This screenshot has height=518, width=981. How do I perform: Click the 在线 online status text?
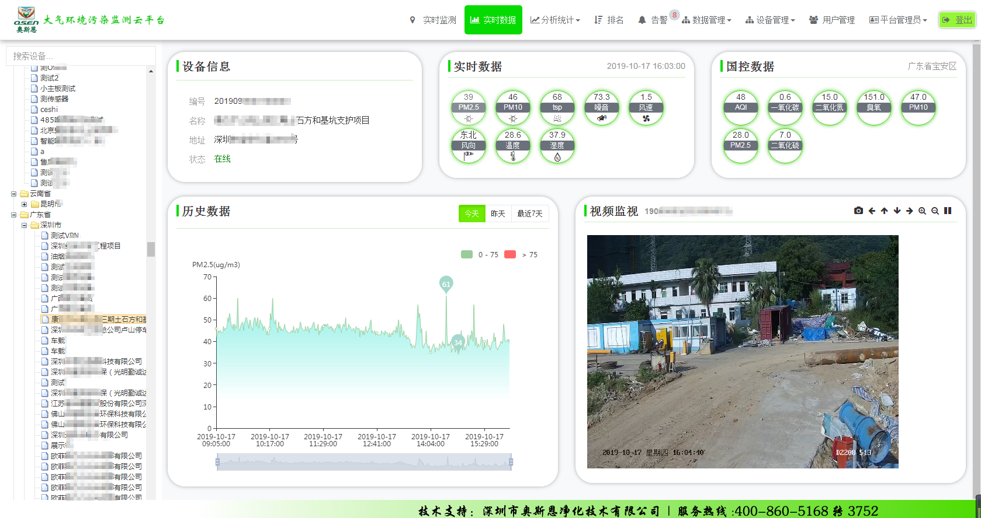[x=223, y=159]
